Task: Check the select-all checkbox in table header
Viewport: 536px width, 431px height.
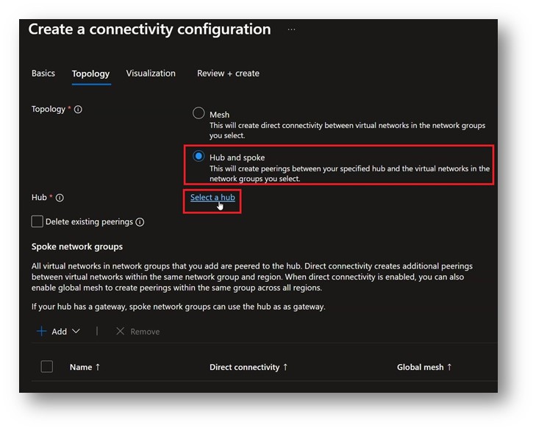Action: [47, 367]
